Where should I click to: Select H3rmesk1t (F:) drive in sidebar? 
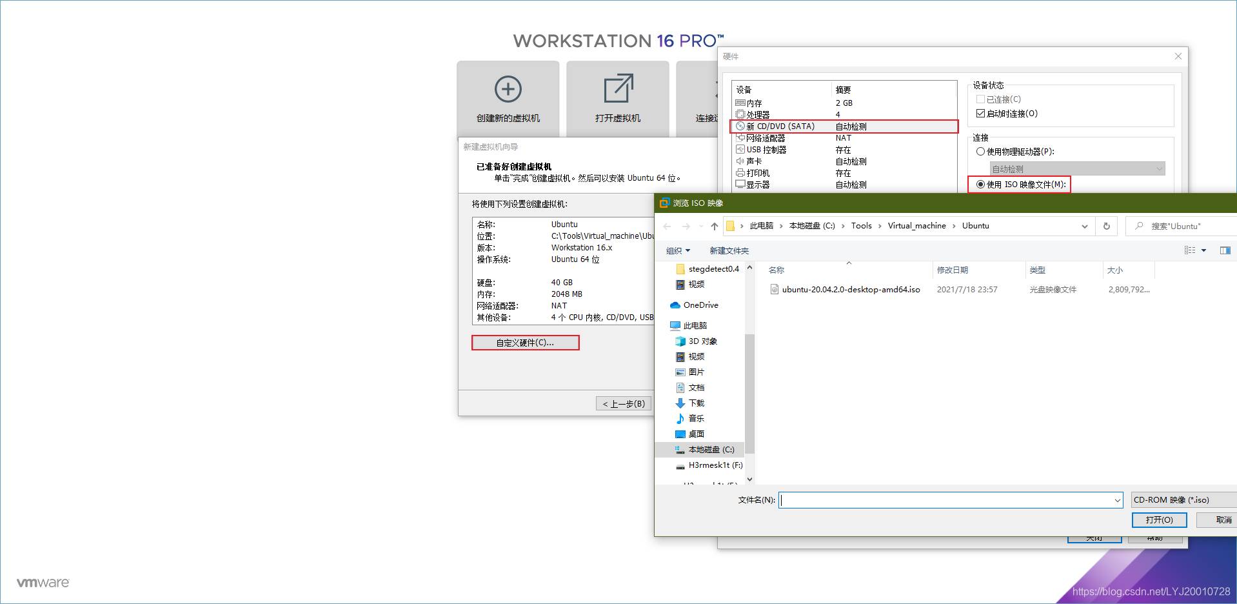tap(709, 465)
